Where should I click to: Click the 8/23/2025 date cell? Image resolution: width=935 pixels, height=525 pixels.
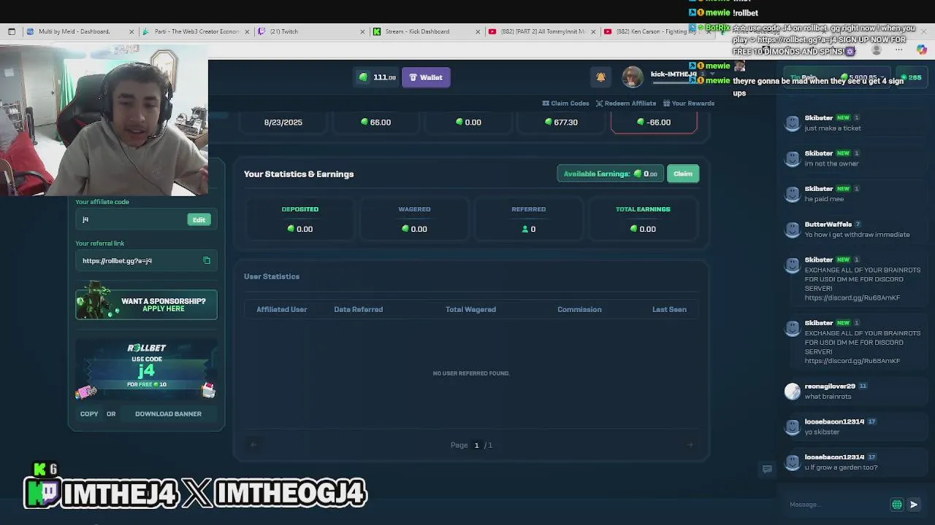283,122
